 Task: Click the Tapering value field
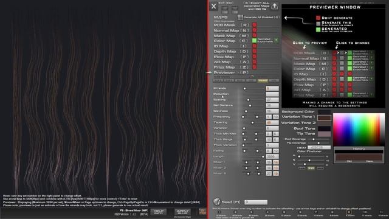pyautogui.click(x=272, y=123)
